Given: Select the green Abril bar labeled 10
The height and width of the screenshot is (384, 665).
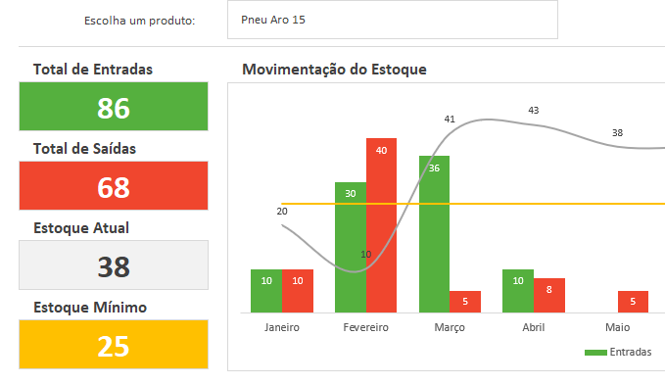Looking at the screenshot, I should [518, 291].
